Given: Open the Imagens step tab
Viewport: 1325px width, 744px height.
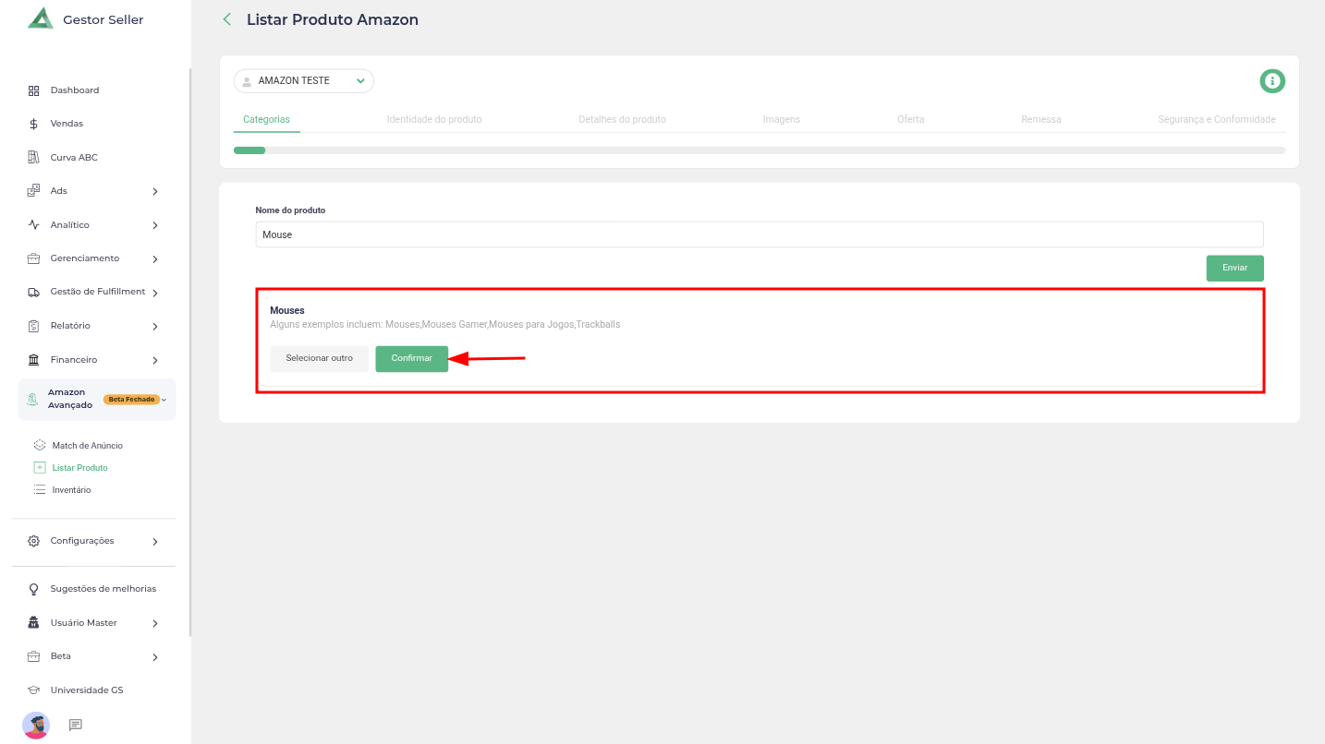Looking at the screenshot, I should (x=781, y=119).
